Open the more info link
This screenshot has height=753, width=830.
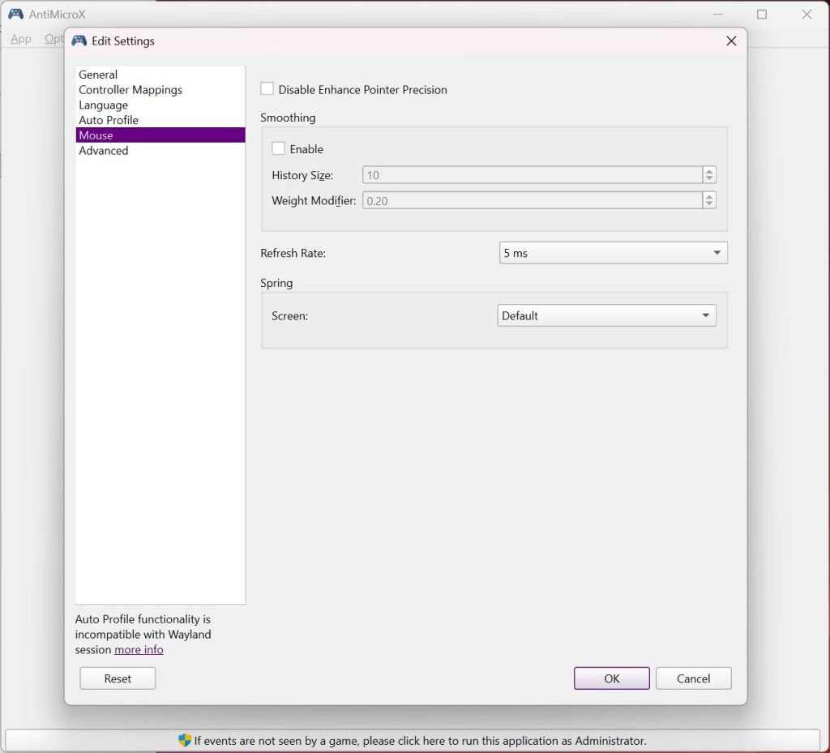click(139, 649)
